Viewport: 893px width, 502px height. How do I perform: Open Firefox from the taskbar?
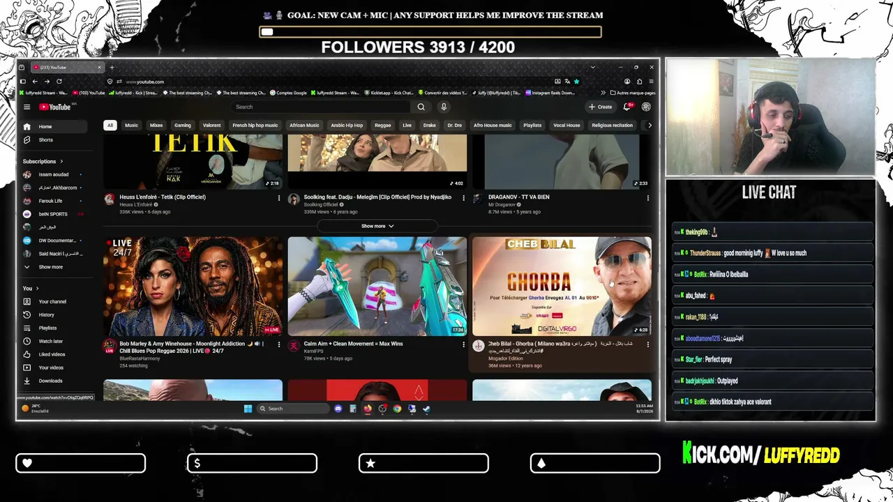(368, 409)
